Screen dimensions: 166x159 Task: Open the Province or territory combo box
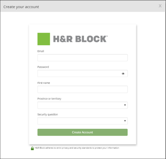tap(82, 105)
